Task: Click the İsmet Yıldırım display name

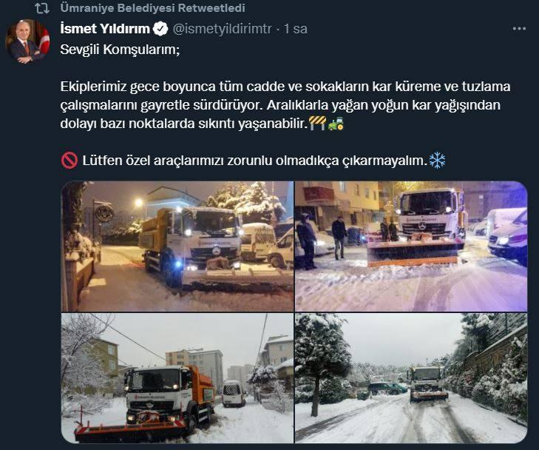Action: click(x=105, y=29)
